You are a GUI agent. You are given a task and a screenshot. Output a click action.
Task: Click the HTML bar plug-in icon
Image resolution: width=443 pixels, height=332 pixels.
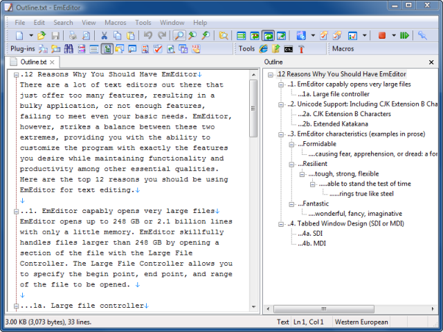coord(82,49)
